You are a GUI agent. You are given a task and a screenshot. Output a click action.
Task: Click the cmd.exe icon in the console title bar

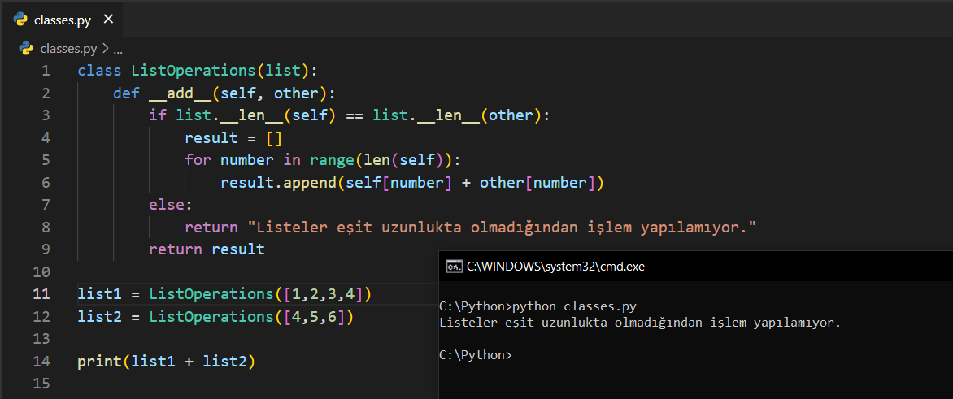click(x=455, y=267)
